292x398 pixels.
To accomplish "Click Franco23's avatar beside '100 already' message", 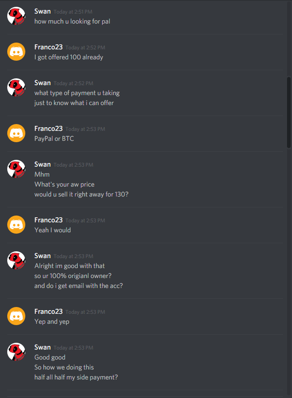I will (x=16, y=52).
